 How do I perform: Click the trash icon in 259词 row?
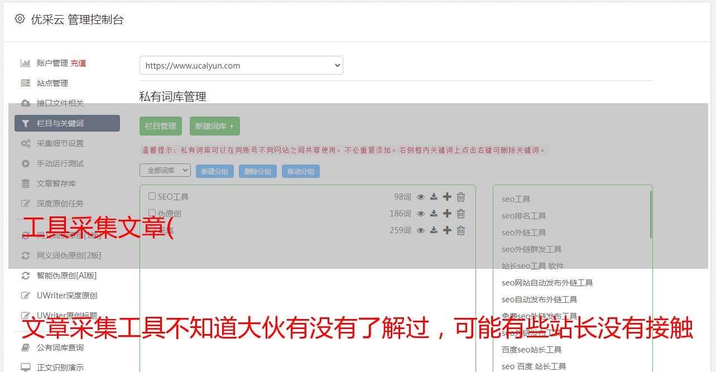point(461,230)
